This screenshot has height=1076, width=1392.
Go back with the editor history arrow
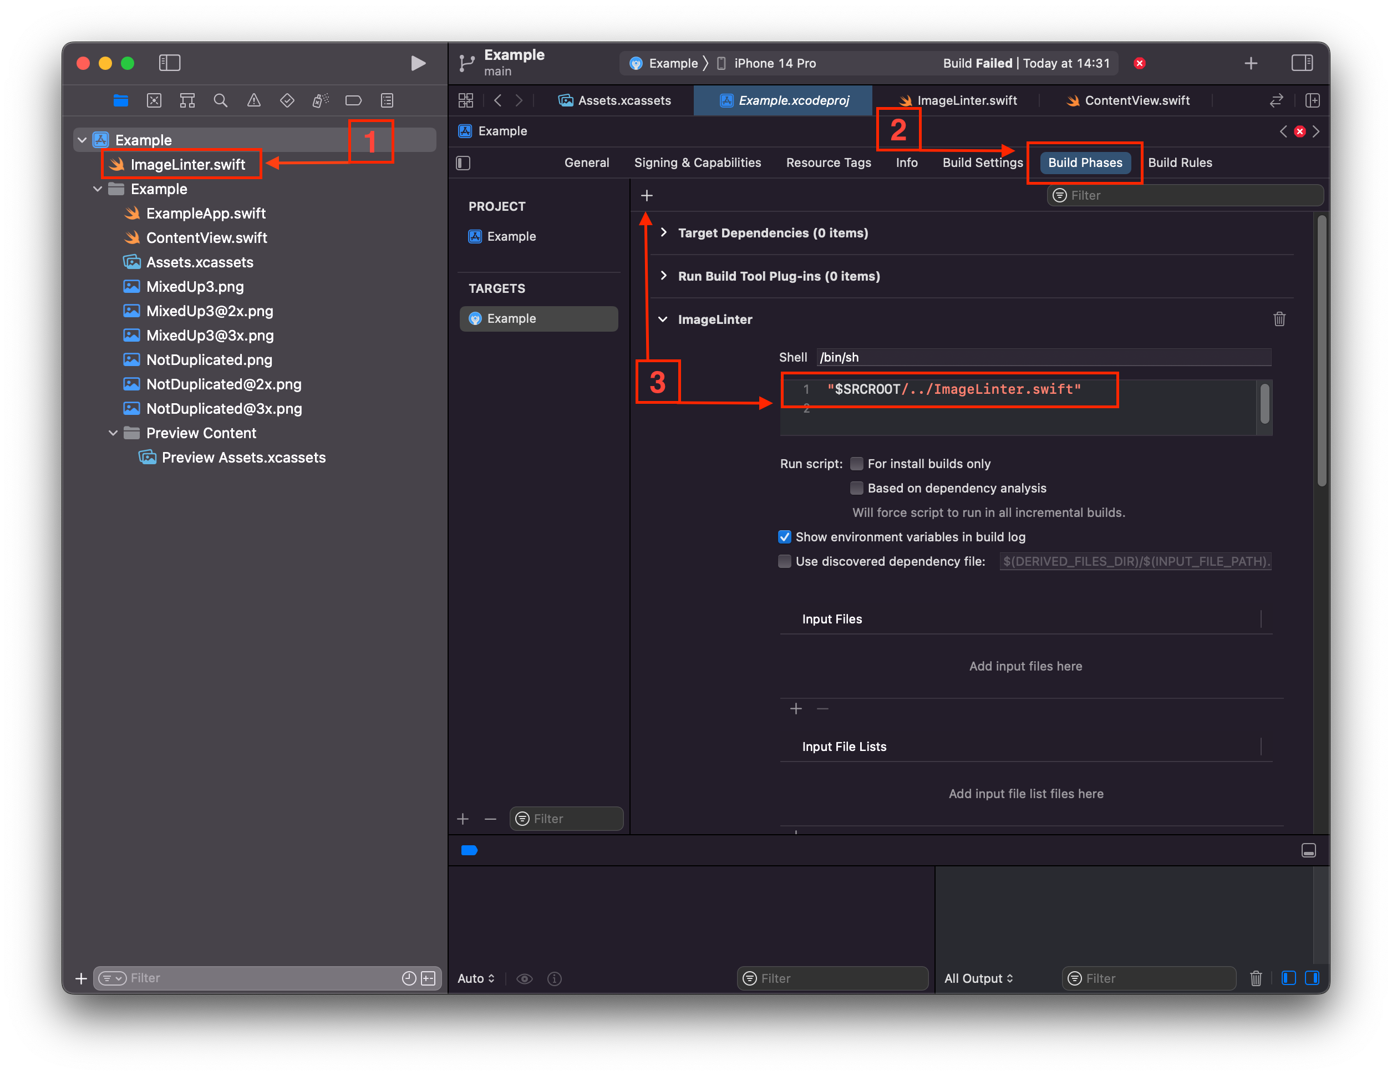point(498,100)
